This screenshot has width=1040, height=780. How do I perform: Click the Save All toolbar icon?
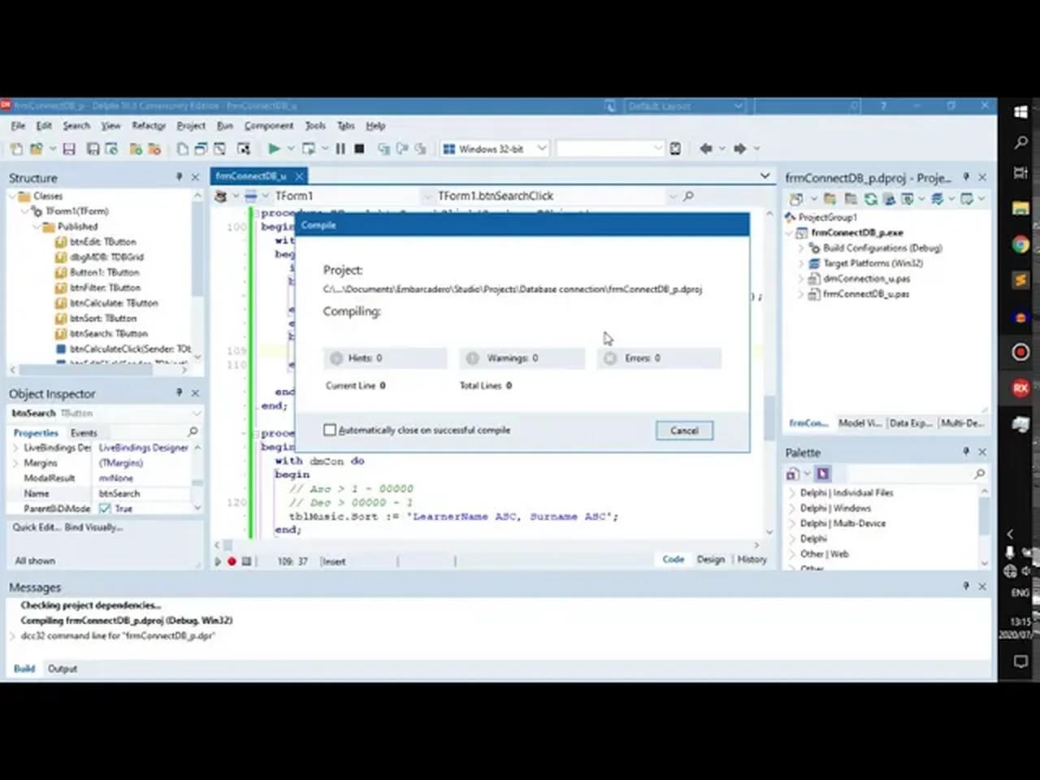pos(90,149)
